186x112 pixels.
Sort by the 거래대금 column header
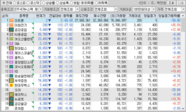point(135,16)
